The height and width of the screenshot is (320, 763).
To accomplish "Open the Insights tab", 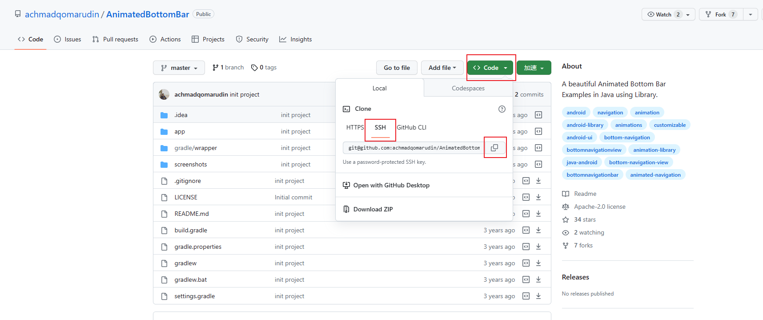I will (296, 39).
